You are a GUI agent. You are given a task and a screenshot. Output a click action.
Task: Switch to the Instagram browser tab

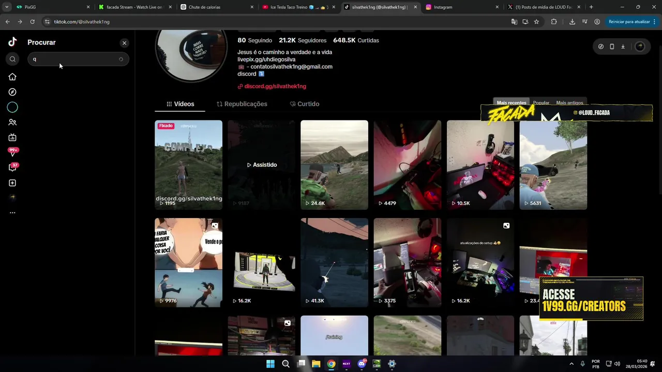(462, 7)
